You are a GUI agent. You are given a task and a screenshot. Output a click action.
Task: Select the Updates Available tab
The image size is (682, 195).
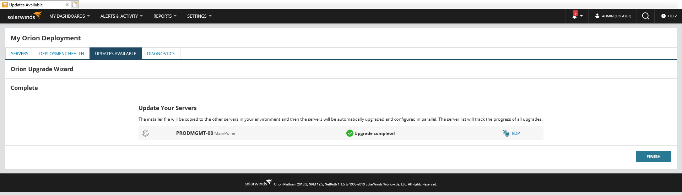115,53
